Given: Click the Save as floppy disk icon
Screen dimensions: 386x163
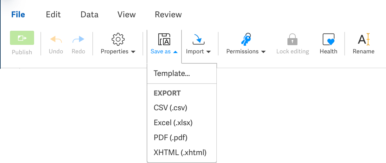Looking at the screenshot, I should 164,39.
